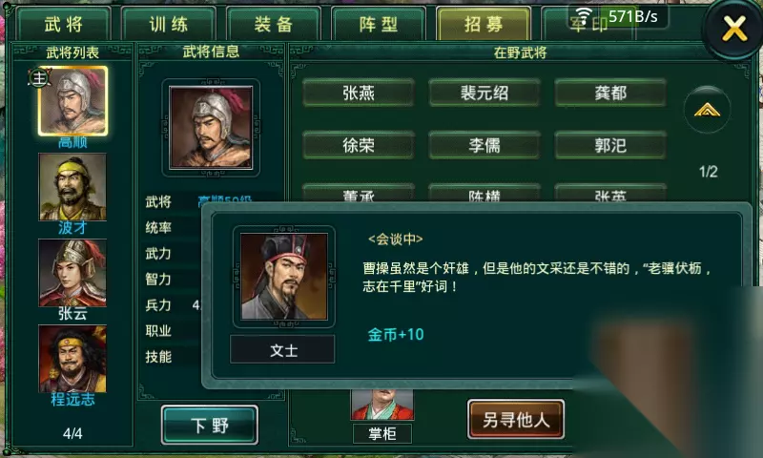Click the 郭汜 general button
The width and height of the screenshot is (763, 458).
pyautogui.click(x=610, y=145)
